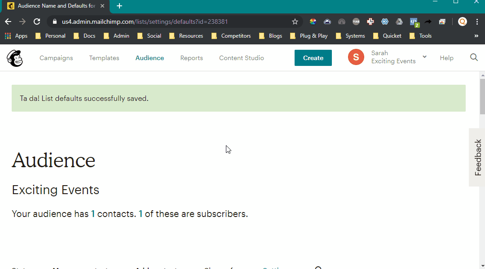This screenshot has width=485, height=269.
Task: Open the Resources bookmarks folder
Action: click(x=186, y=36)
